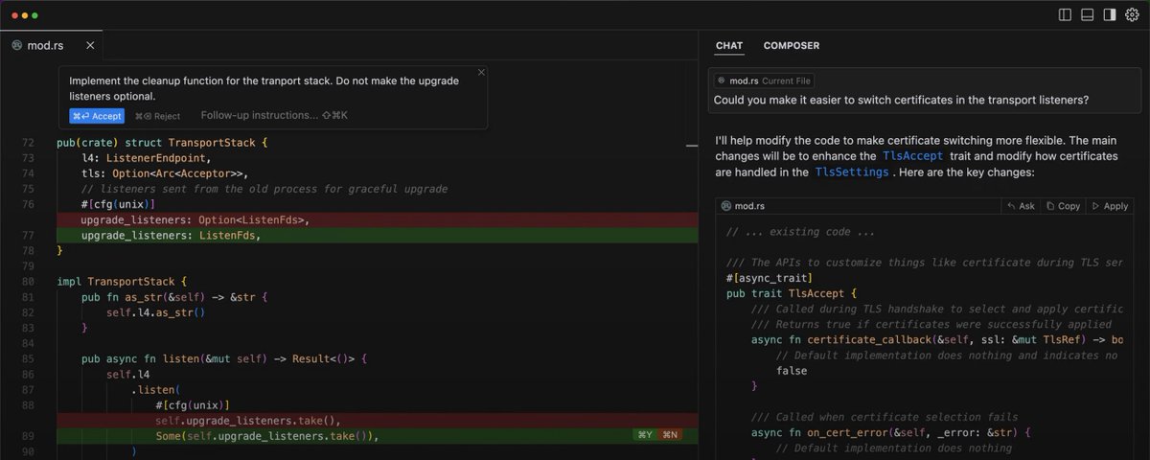Apply the suggested code to mod.rs

tap(1110, 206)
